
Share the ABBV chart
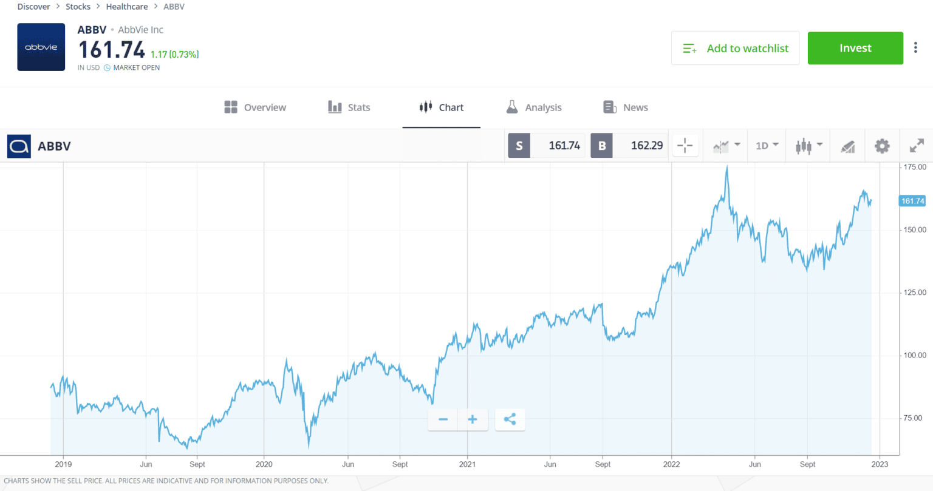pos(510,419)
